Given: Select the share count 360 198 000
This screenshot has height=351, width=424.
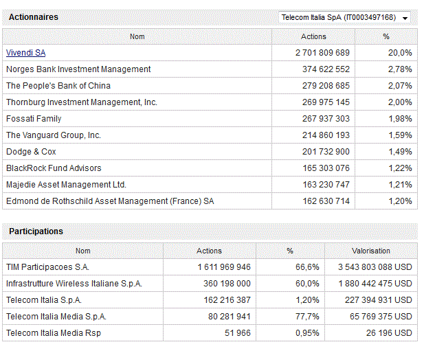Looking at the screenshot, I should [x=227, y=284].
